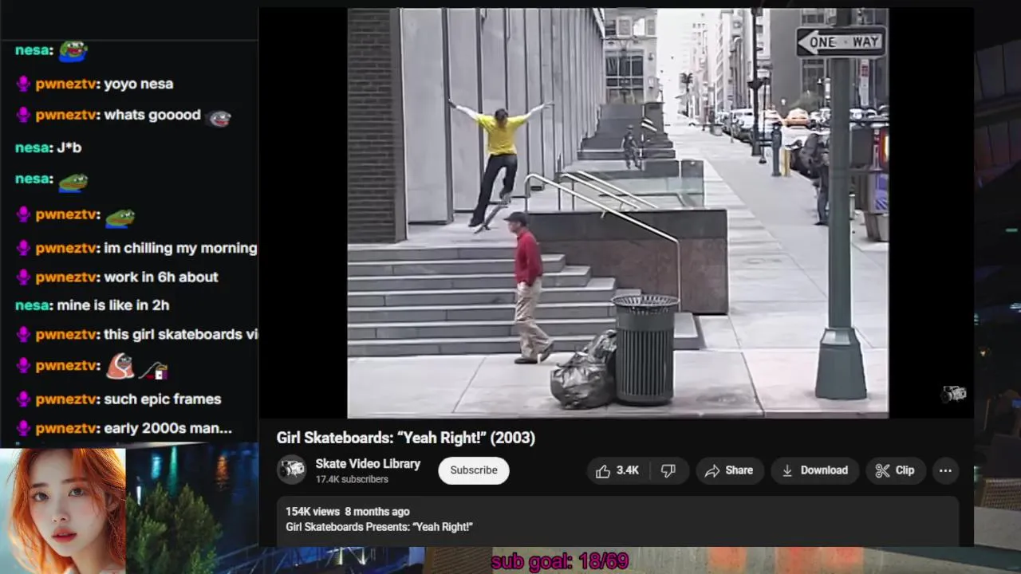Click the mic badge beside "whats gooood"
This screenshot has height=574, width=1021.
(24, 115)
